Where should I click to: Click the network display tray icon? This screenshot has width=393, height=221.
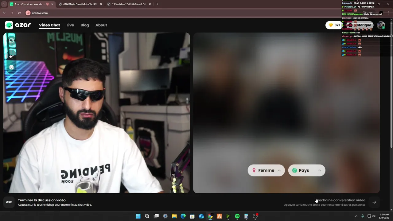tap(369, 216)
